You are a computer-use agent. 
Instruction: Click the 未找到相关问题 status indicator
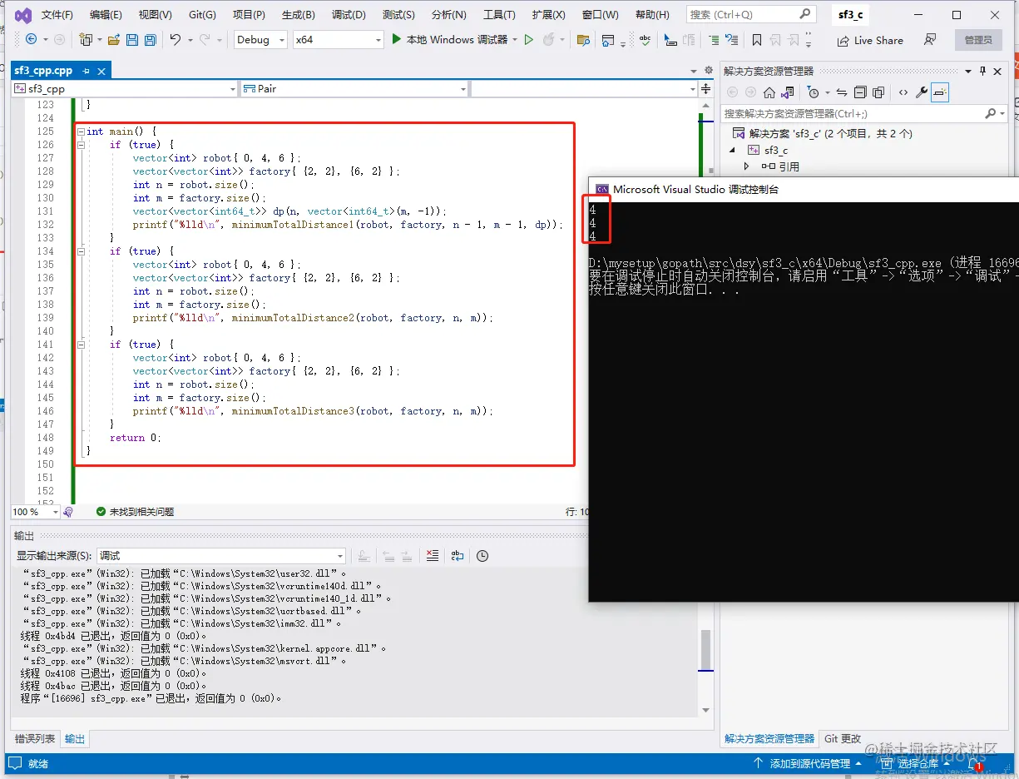(x=135, y=512)
